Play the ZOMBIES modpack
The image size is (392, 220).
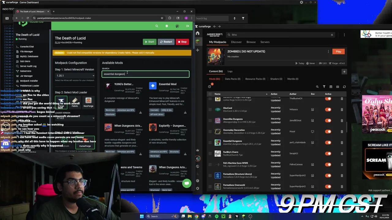(x=338, y=52)
